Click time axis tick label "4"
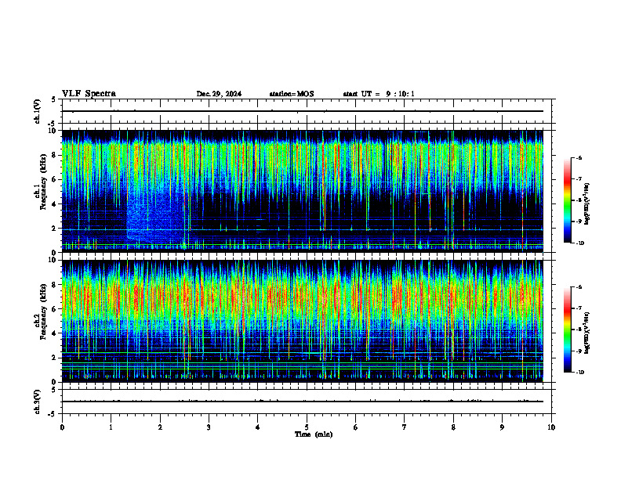 click(257, 427)
